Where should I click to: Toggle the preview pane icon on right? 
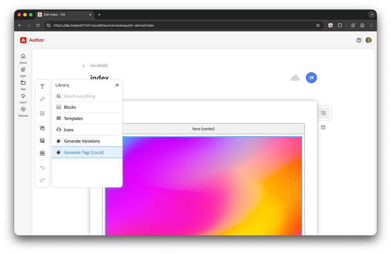[x=323, y=113]
